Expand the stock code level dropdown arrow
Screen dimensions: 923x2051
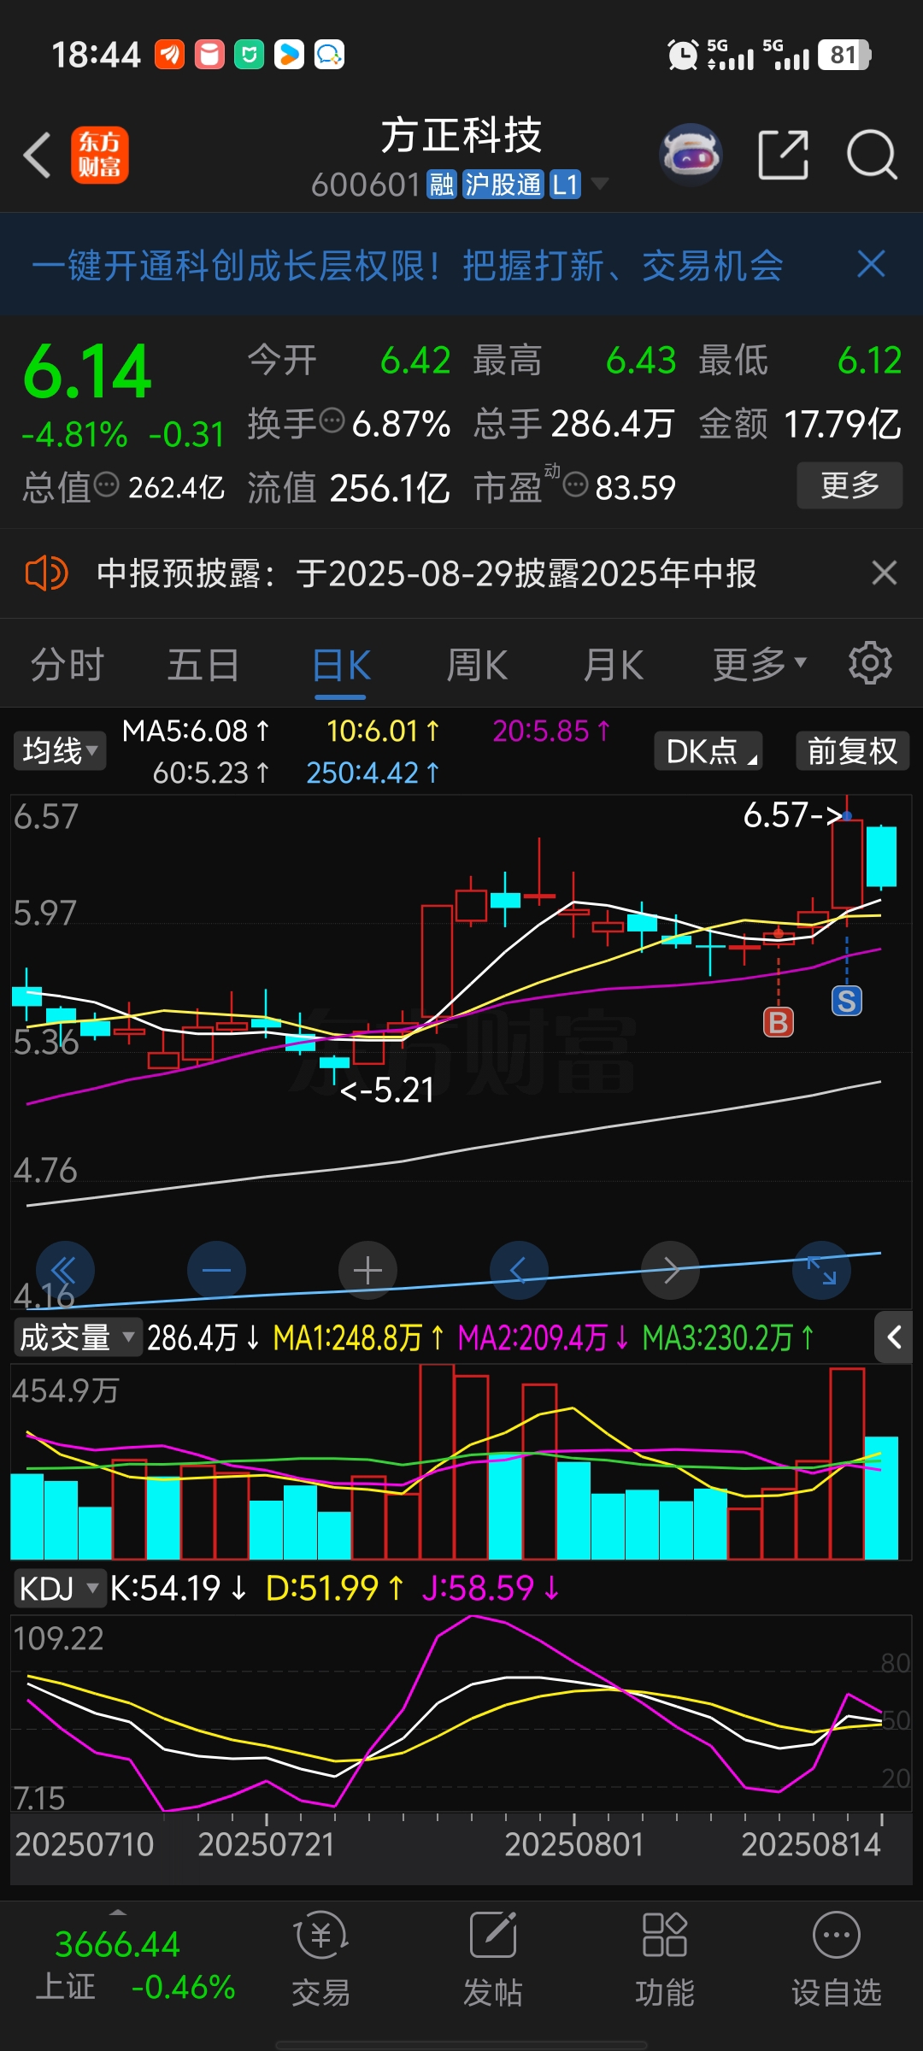[600, 184]
